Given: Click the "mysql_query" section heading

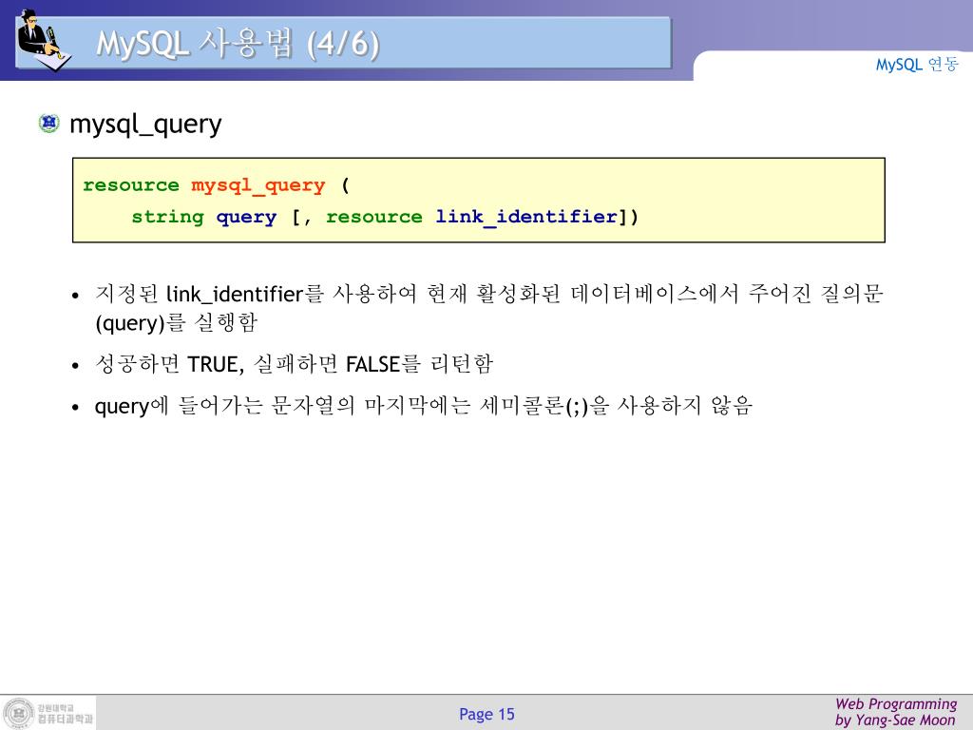Looking at the screenshot, I should [146, 124].
